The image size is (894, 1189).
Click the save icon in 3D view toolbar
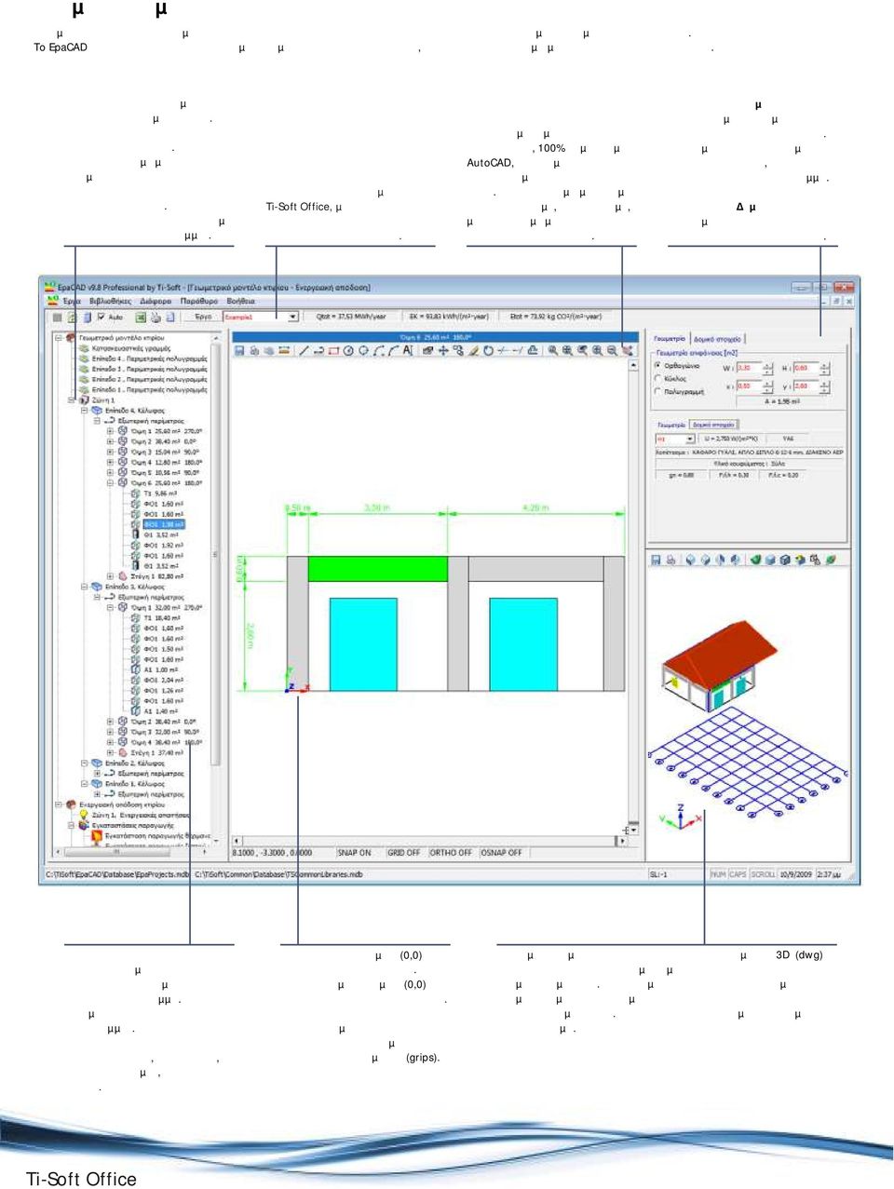pyautogui.click(x=656, y=560)
